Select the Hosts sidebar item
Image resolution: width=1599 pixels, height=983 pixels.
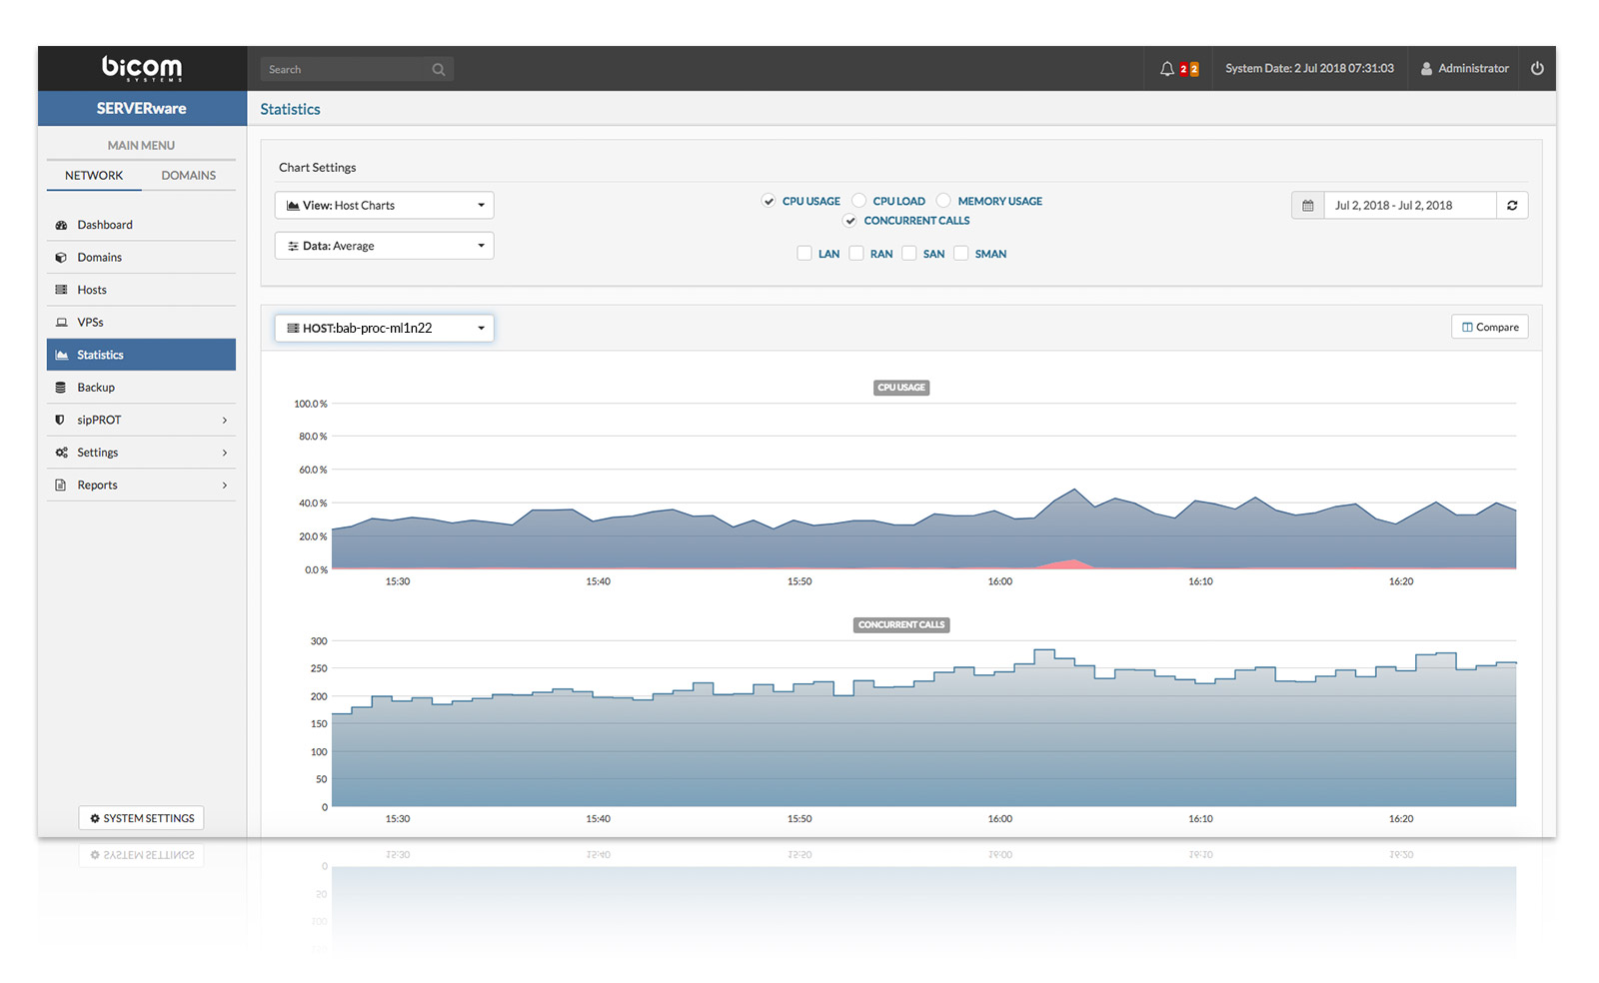tap(92, 290)
